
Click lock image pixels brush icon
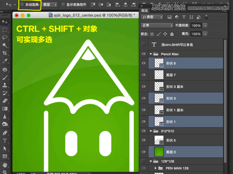pyautogui.click(x=158, y=34)
